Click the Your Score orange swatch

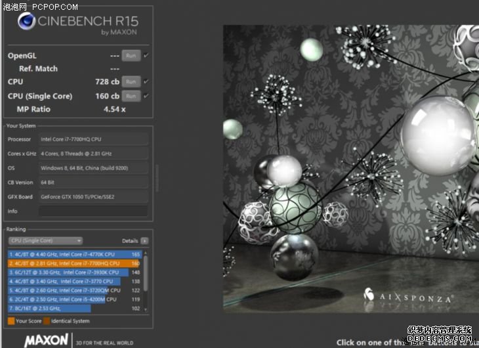pyautogui.click(x=11, y=321)
